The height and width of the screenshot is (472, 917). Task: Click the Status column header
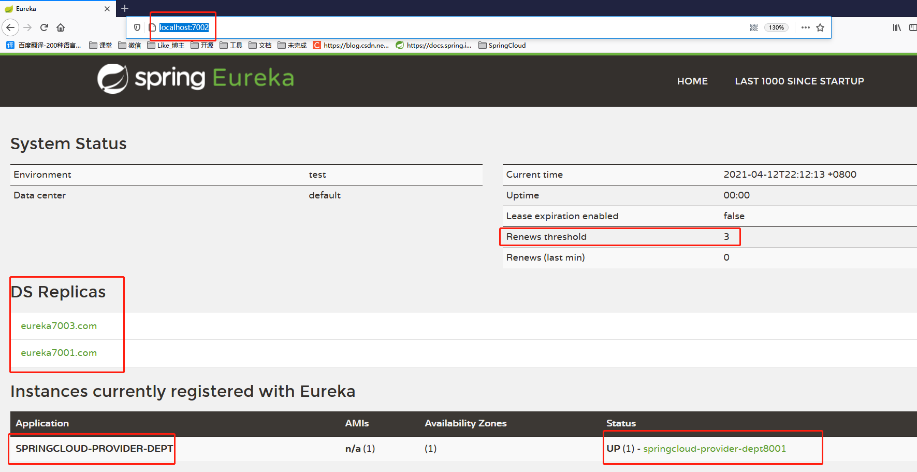point(621,423)
